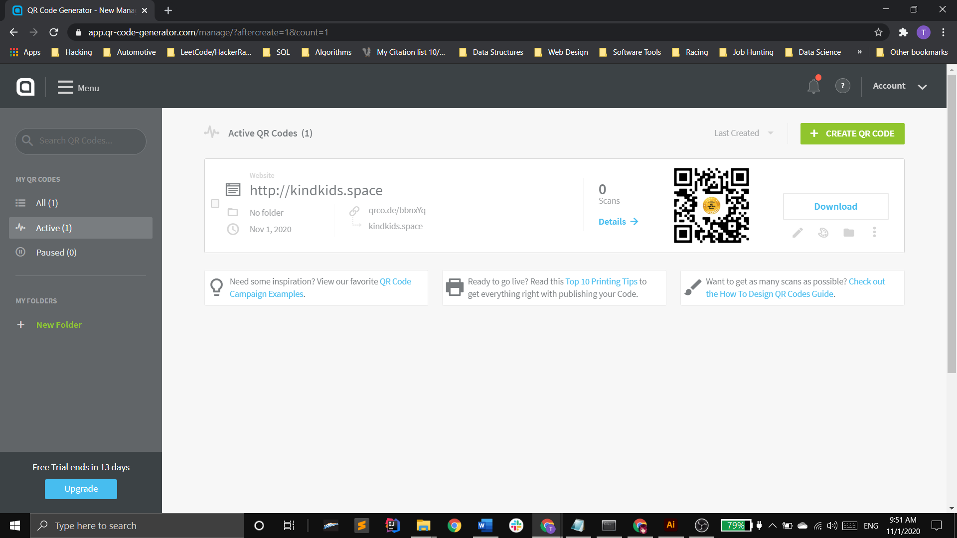Screen dimensions: 957x538
Task: Click the move-to-folder icon on QR card
Action: coord(849,233)
